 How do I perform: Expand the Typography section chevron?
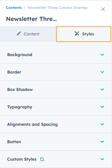tap(102, 107)
